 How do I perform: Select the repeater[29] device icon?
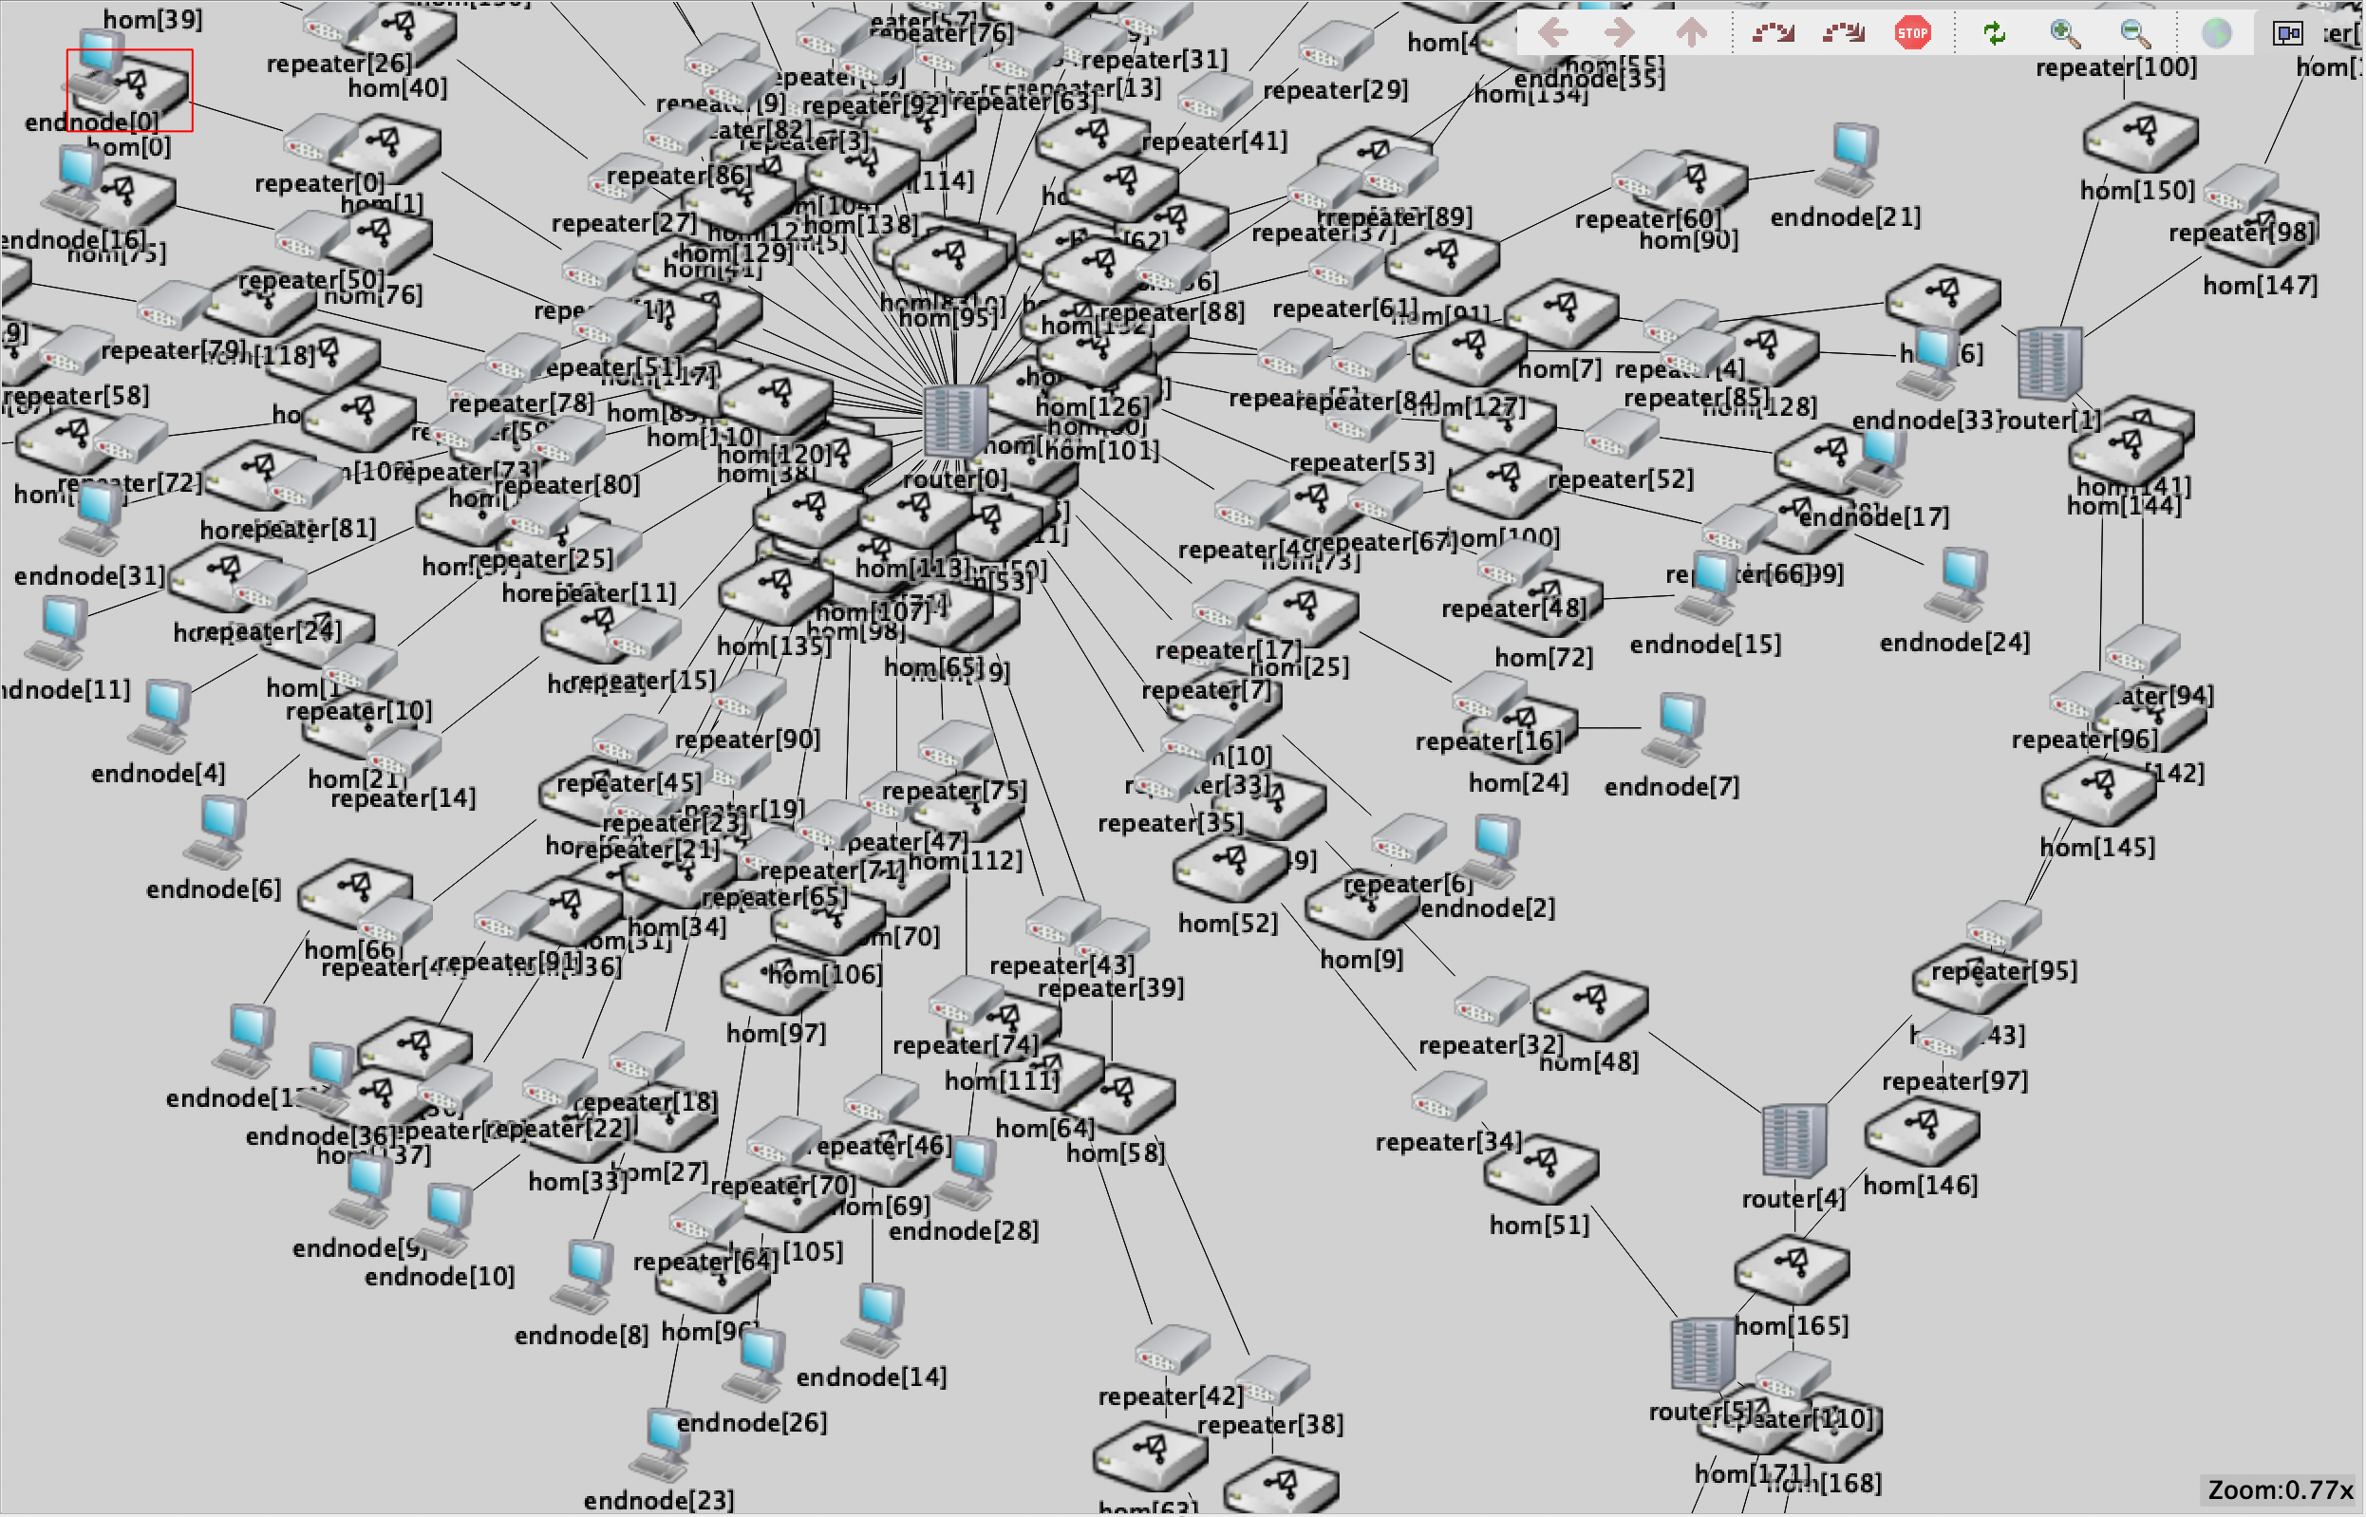[x=1337, y=45]
